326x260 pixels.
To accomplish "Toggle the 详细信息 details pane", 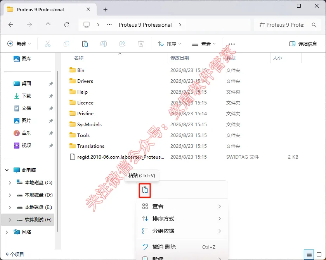I will tap(303, 44).
